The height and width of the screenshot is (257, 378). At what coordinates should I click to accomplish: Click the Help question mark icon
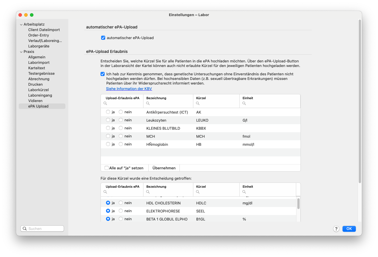336,229
